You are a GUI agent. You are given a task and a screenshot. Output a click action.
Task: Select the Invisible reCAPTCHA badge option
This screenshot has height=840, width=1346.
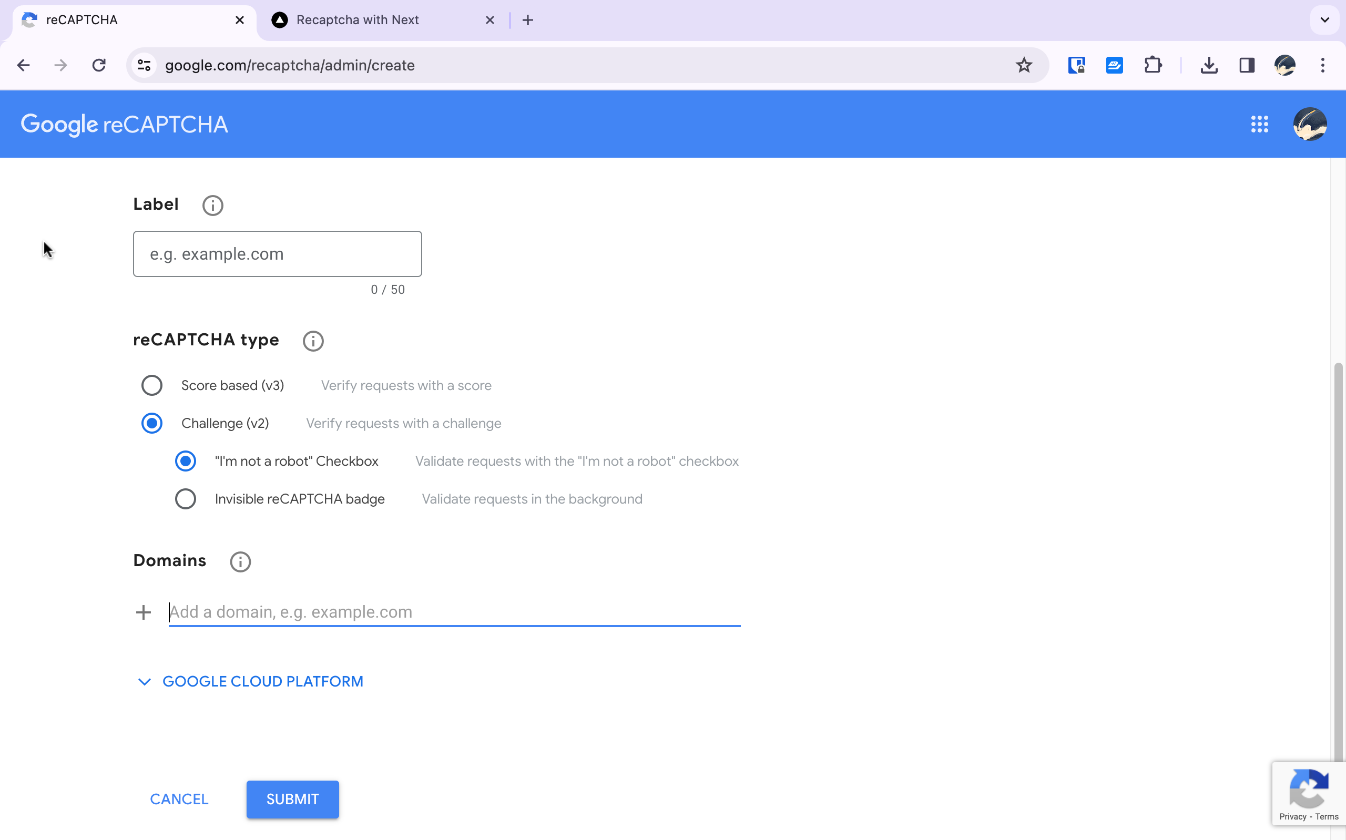[x=186, y=499]
